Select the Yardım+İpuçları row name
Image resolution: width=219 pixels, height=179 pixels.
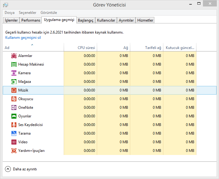(x=32, y=151)
